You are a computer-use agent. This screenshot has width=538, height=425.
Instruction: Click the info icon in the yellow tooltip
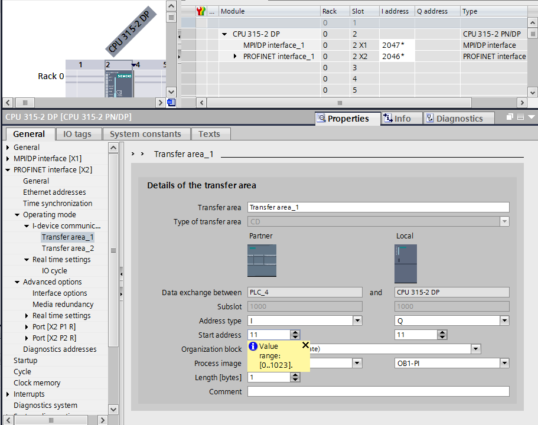(253, 346)
